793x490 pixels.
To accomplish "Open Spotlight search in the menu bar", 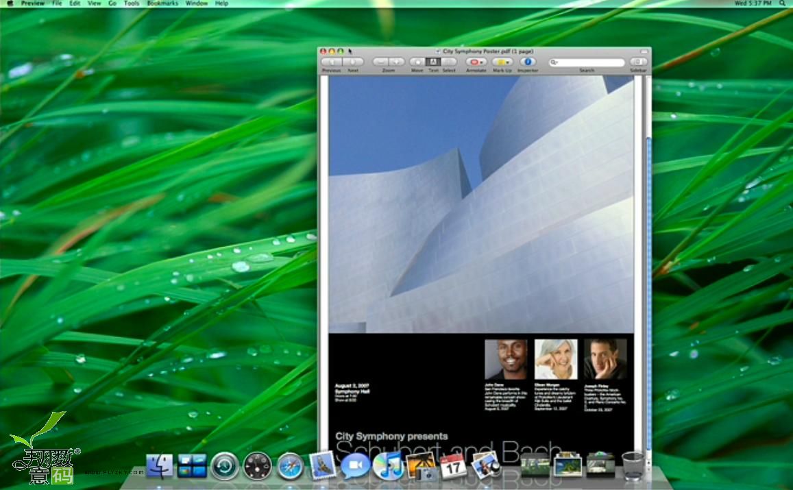I will tap(783, 3).
